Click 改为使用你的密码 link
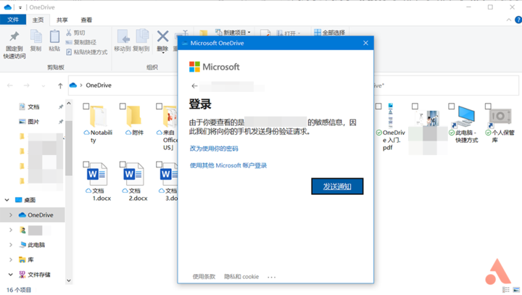 pos(214,149)
